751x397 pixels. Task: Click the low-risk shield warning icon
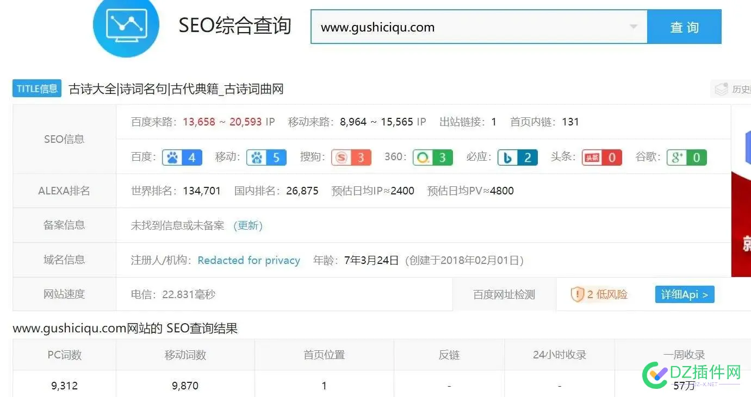tap(577, 294)
